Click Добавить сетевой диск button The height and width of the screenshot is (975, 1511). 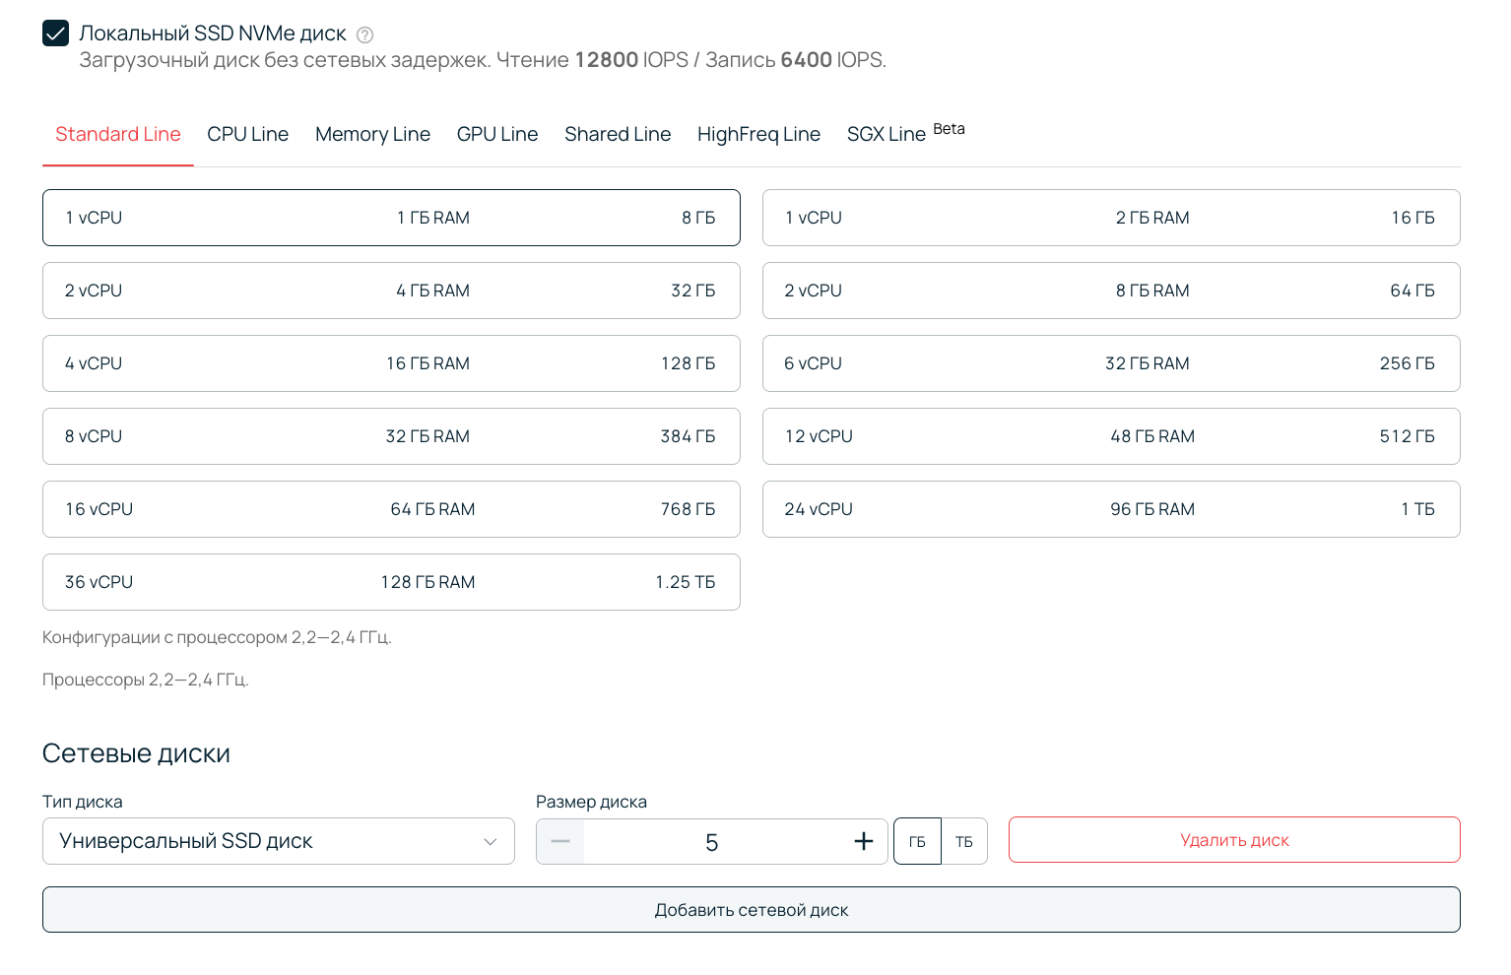751,910
